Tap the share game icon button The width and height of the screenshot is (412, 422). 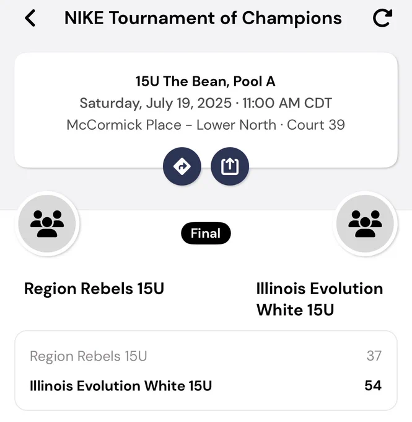(230, 166)
